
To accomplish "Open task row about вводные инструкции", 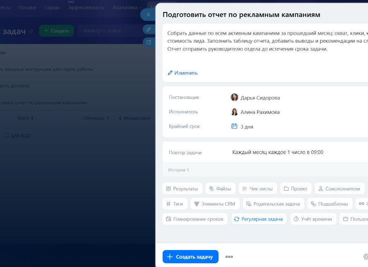I will (x=46, y=69).
